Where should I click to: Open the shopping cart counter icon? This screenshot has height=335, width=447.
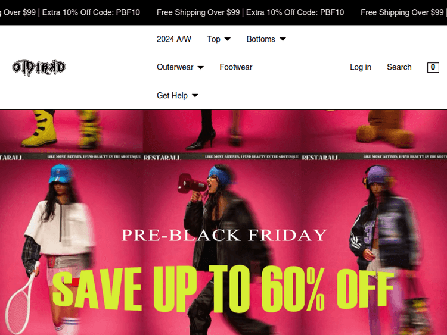433,67
